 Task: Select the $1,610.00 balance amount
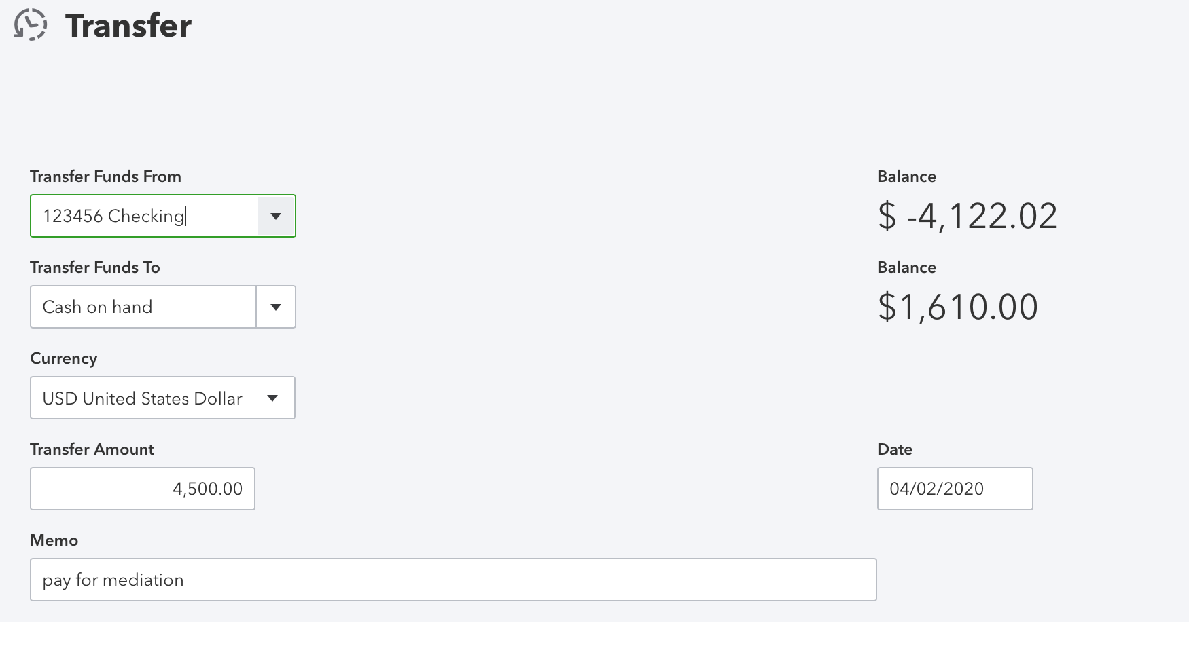point(957,307)
